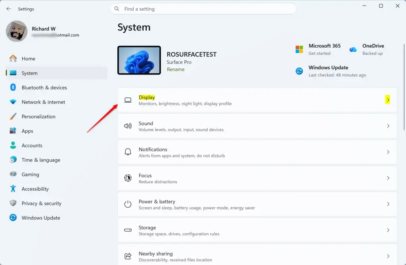Click the device wallpaper thumbnail
The height and width of the screenshot is (265, 406).
pyautogui.click(x=139, y=60)
